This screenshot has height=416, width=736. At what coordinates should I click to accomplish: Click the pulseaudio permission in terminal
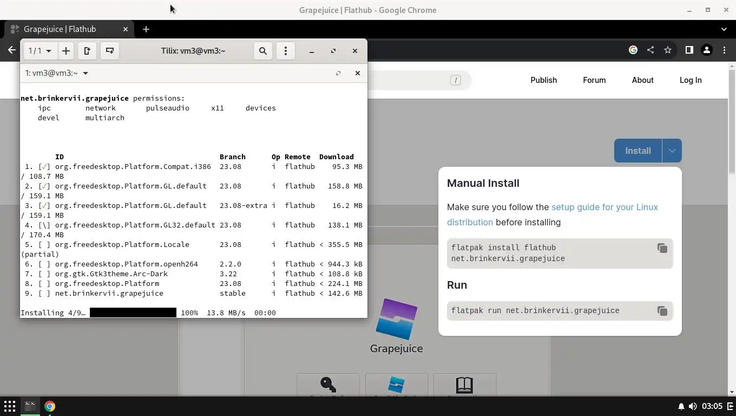pos(168,108)
